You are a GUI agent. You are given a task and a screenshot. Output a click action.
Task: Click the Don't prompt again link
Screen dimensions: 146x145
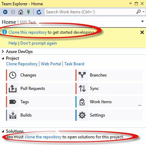click(x=39, y=43)
